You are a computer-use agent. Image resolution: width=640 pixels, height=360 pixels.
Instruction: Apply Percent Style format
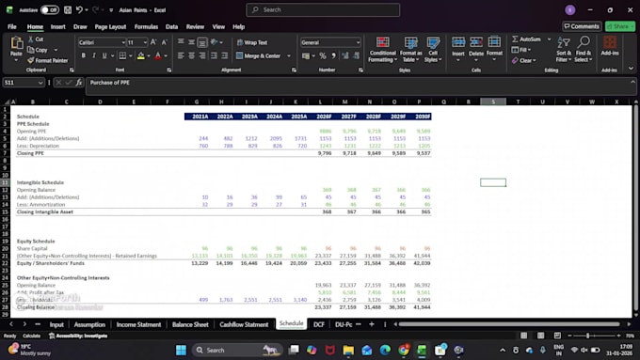[x=323, y=55]
